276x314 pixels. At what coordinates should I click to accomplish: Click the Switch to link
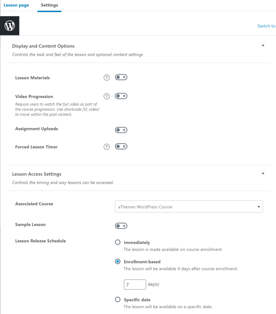pyautogui.click(x=266, y=26)
